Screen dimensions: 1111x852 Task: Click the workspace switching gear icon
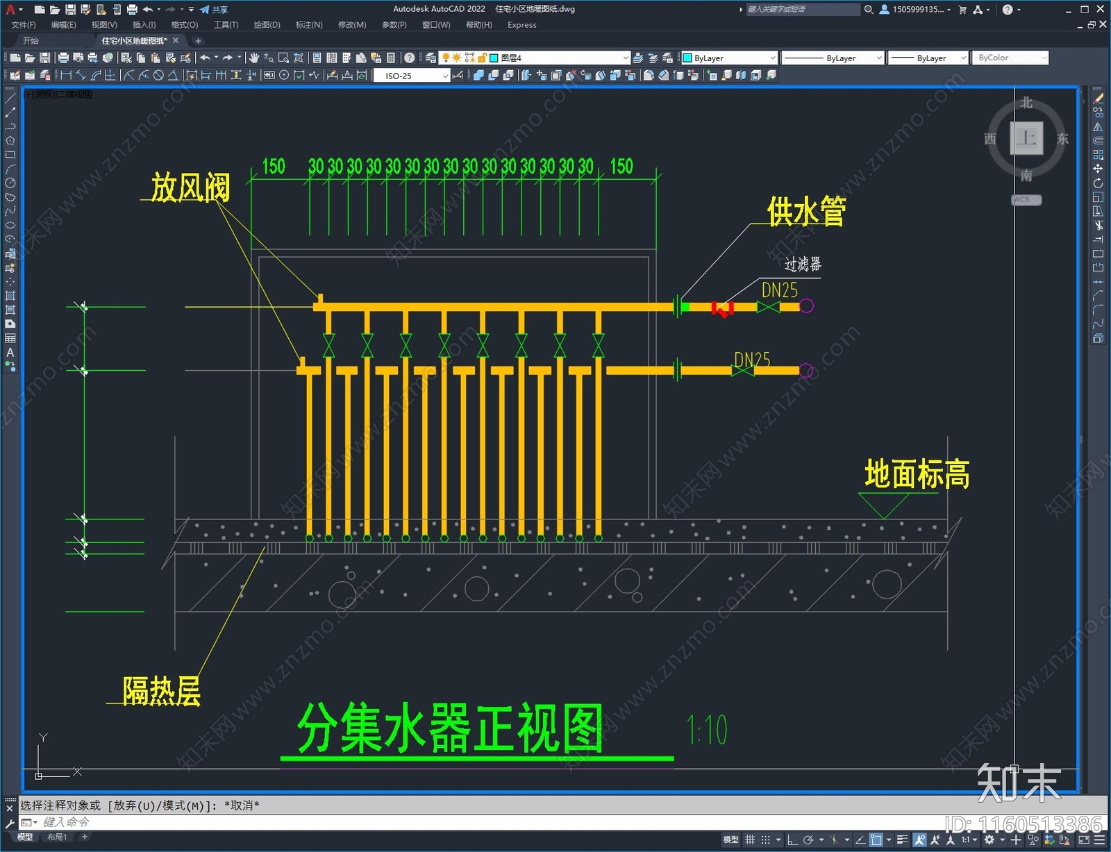(989, 840)
